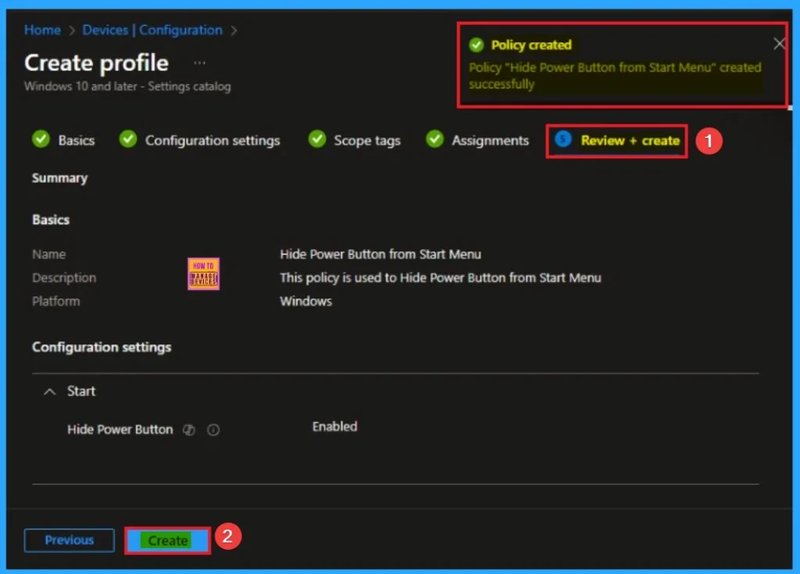Go back with the Previous button
Screen dimensions: 800x574
[70, 540]
